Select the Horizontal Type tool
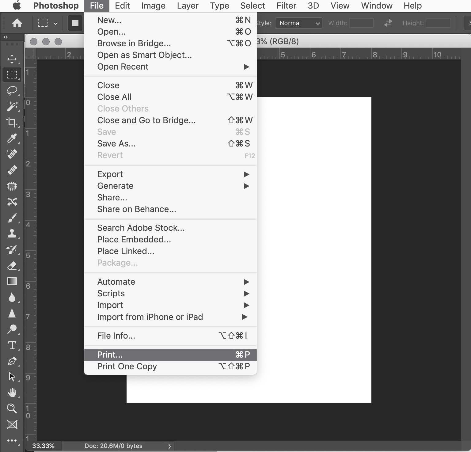 12,345
